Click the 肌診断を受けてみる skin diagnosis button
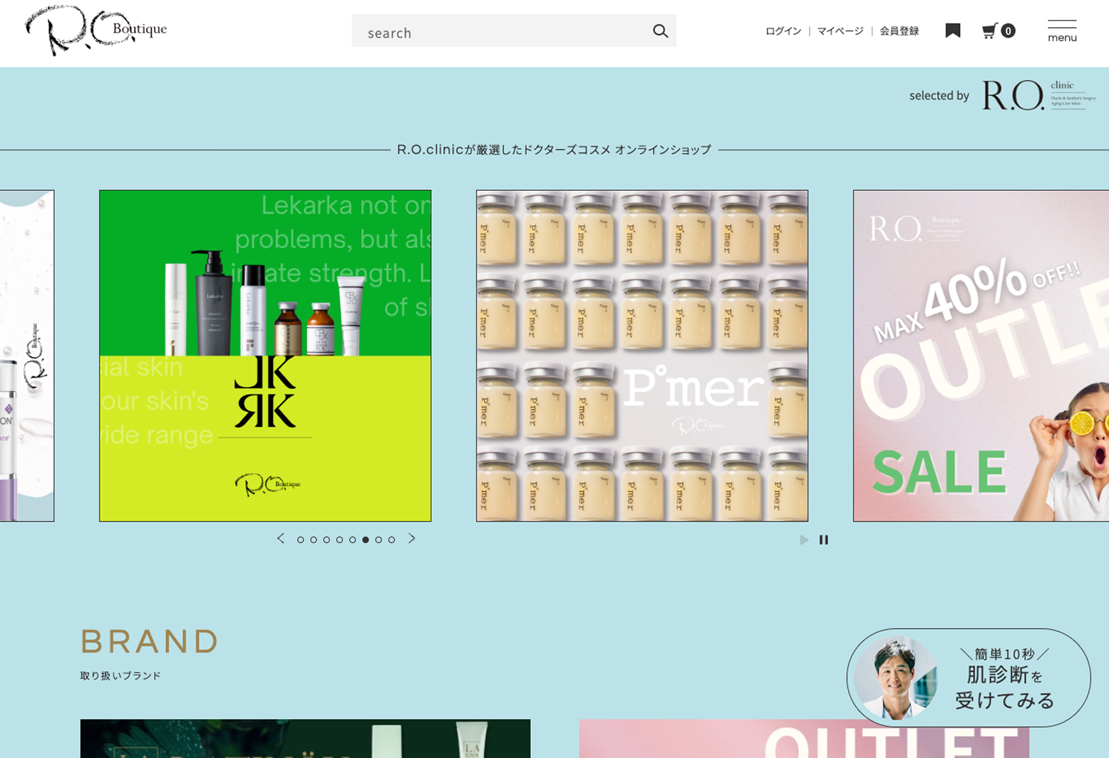Viewport: 1109px width, 758px height. (x=969, y=677)
